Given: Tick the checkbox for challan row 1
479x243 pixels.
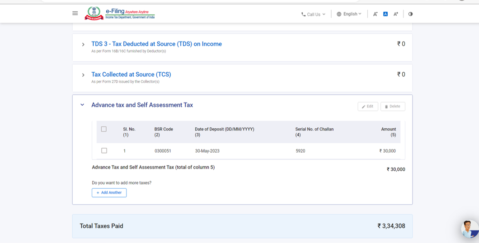Looking at the screenshot, I should pos(104,150).
